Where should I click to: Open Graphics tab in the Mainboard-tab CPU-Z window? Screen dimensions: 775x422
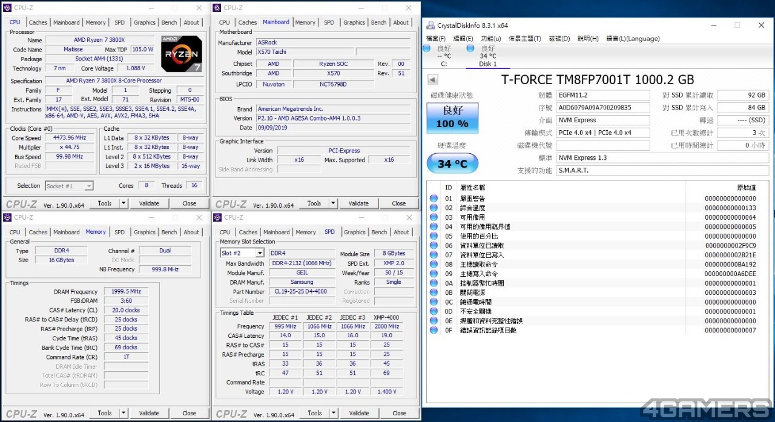pyautogui.click(x=354, y=22)
